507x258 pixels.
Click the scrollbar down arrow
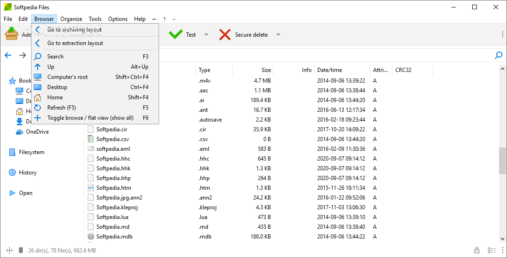503,239
